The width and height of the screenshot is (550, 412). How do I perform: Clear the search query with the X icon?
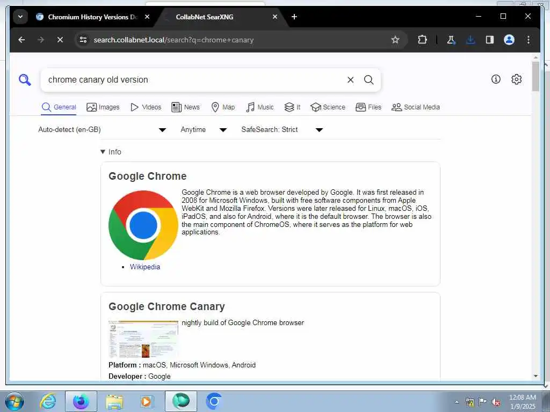(350, 80)
